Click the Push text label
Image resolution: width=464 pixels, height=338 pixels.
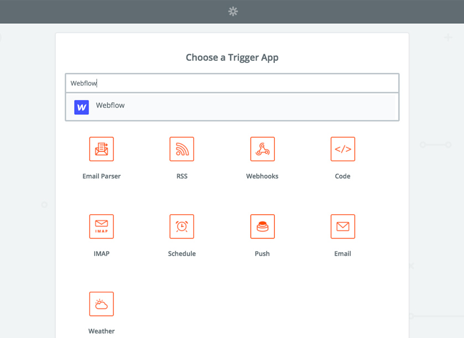point(262,254)
